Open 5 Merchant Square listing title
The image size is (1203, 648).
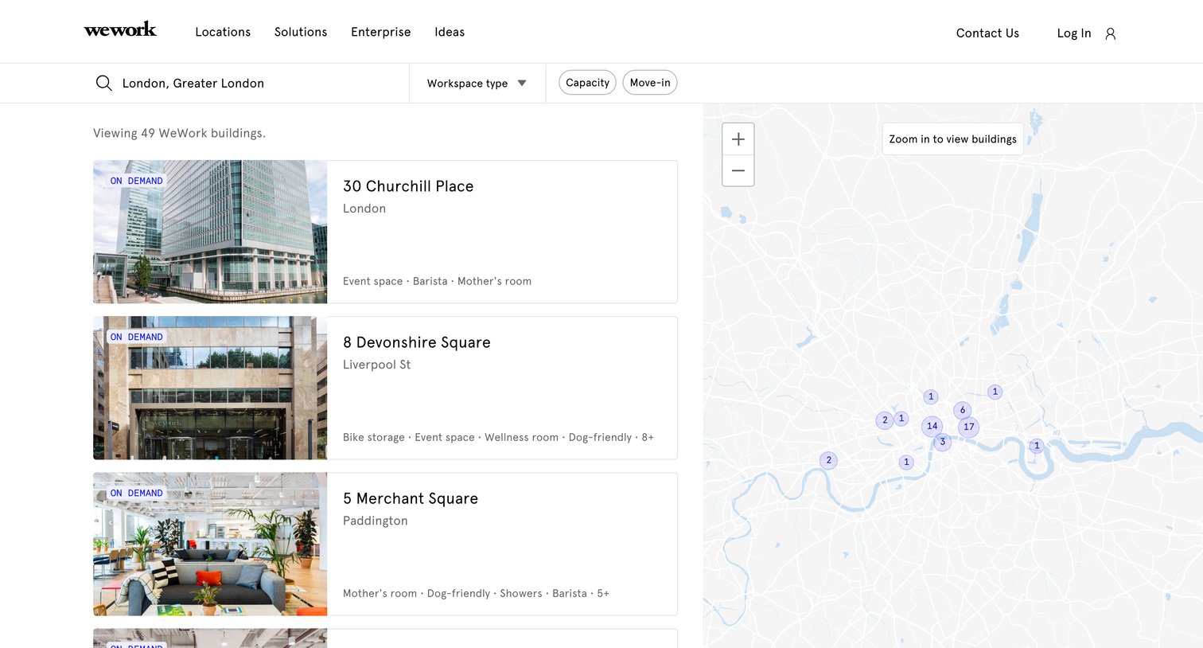[411, 498]
